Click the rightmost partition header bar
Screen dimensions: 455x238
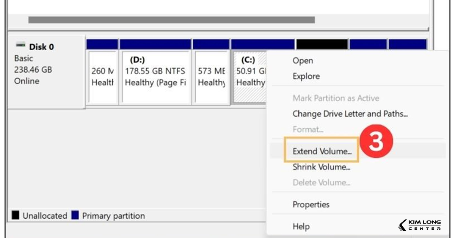coord(407,44)
